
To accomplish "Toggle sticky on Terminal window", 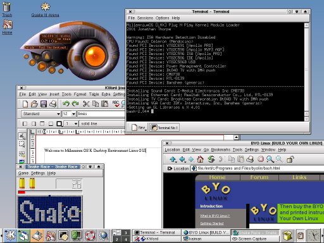I will point(290,11).
